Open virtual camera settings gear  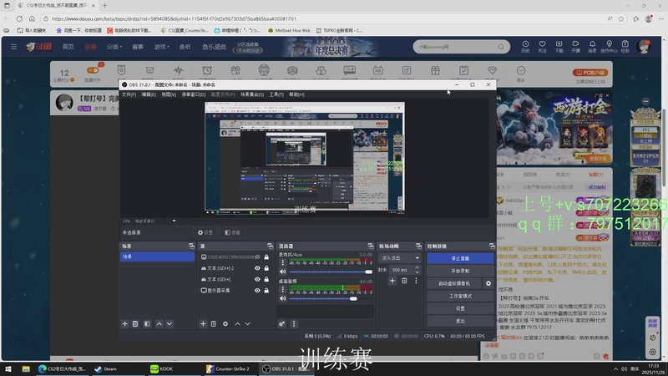(x=488, y=283)
